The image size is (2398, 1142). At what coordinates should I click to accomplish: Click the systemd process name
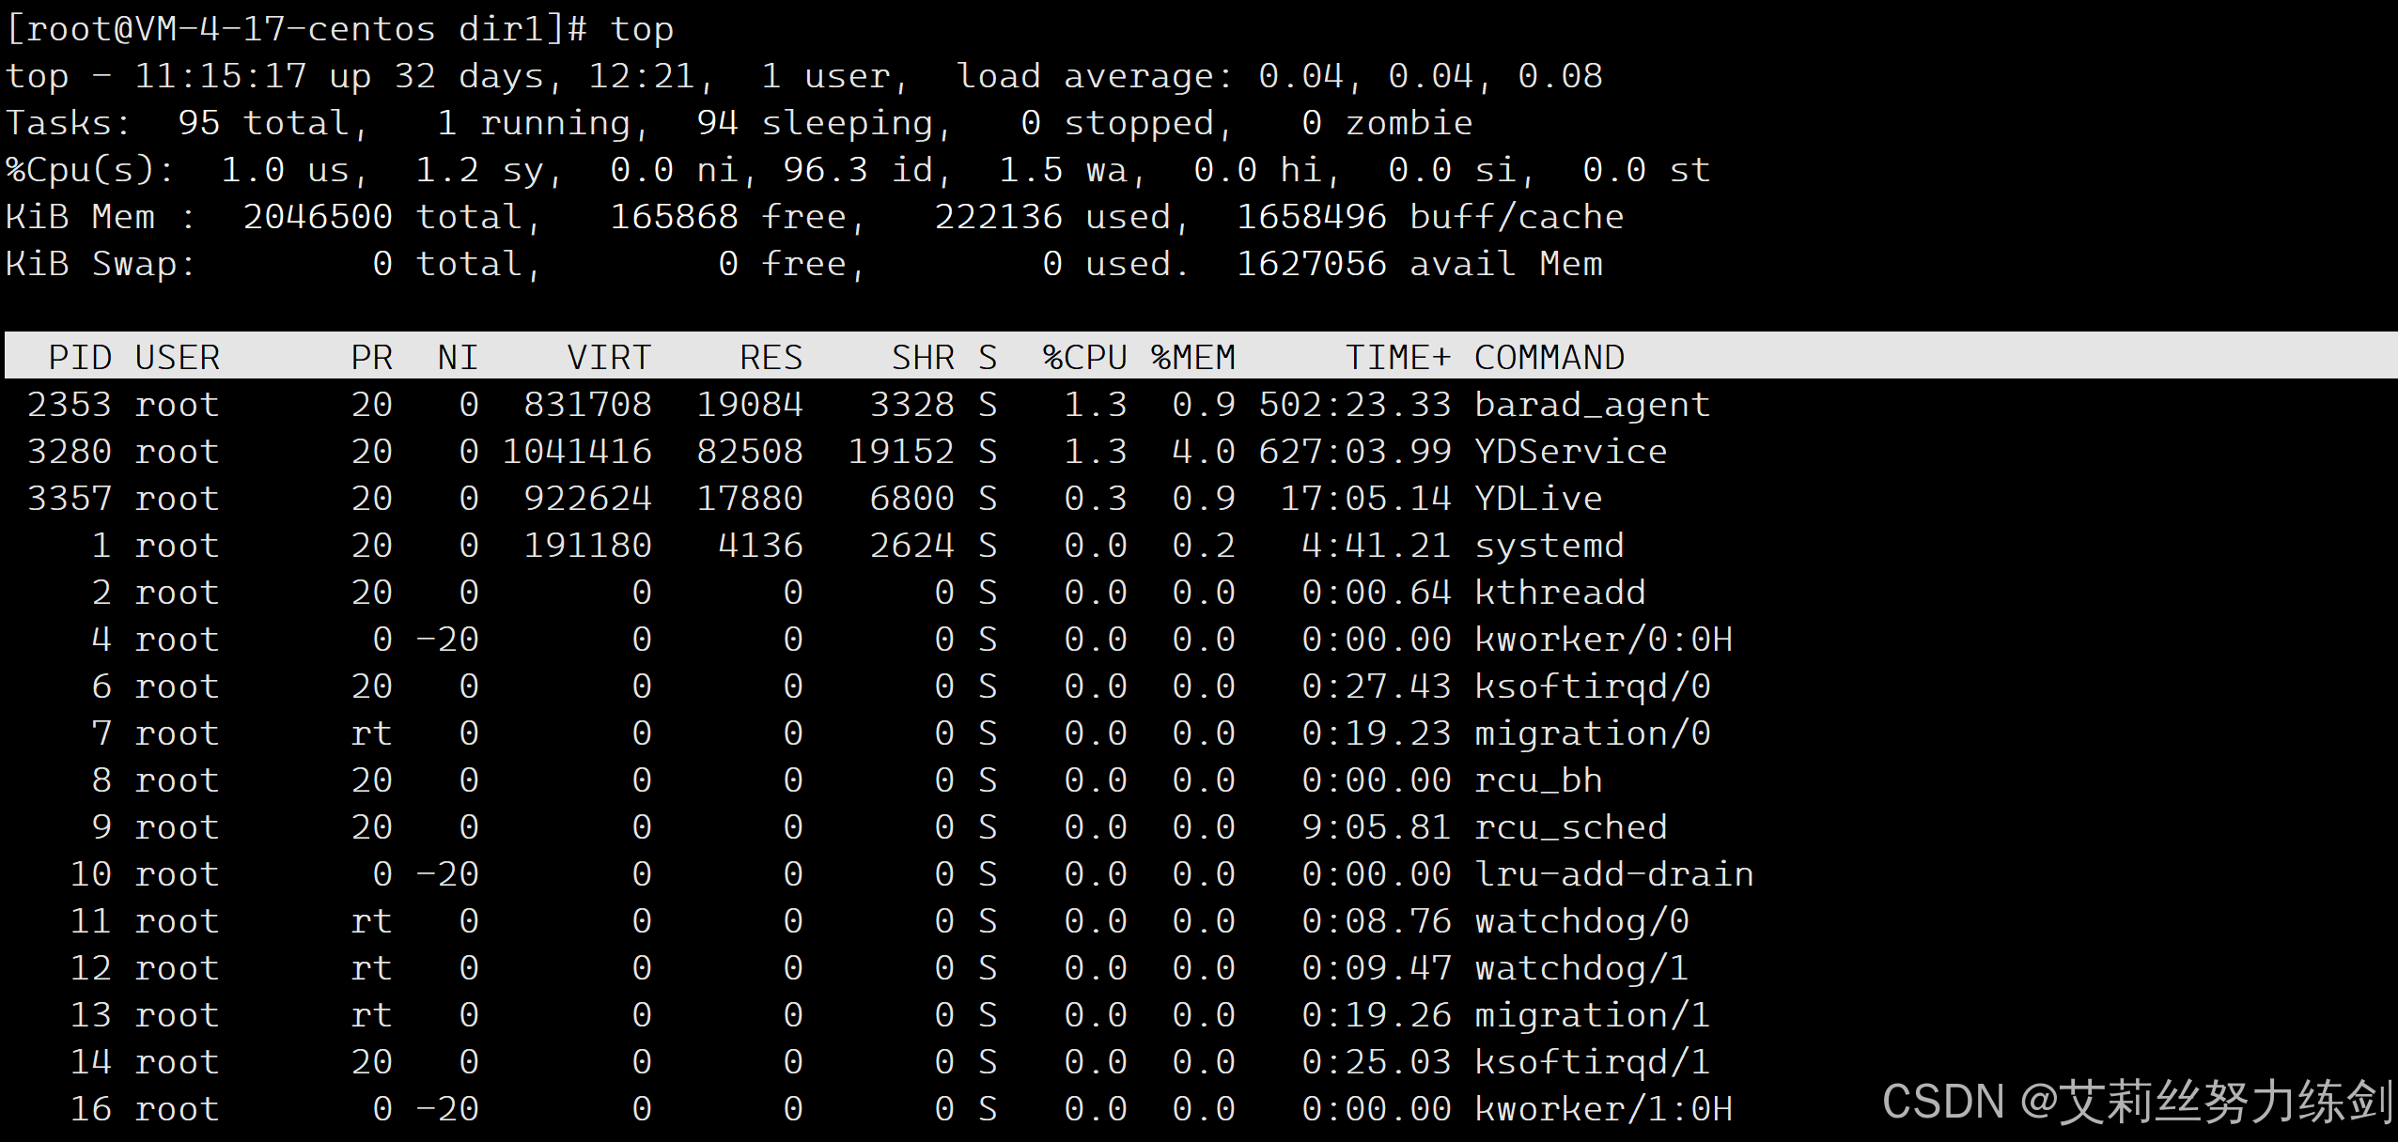[1549, 546]
